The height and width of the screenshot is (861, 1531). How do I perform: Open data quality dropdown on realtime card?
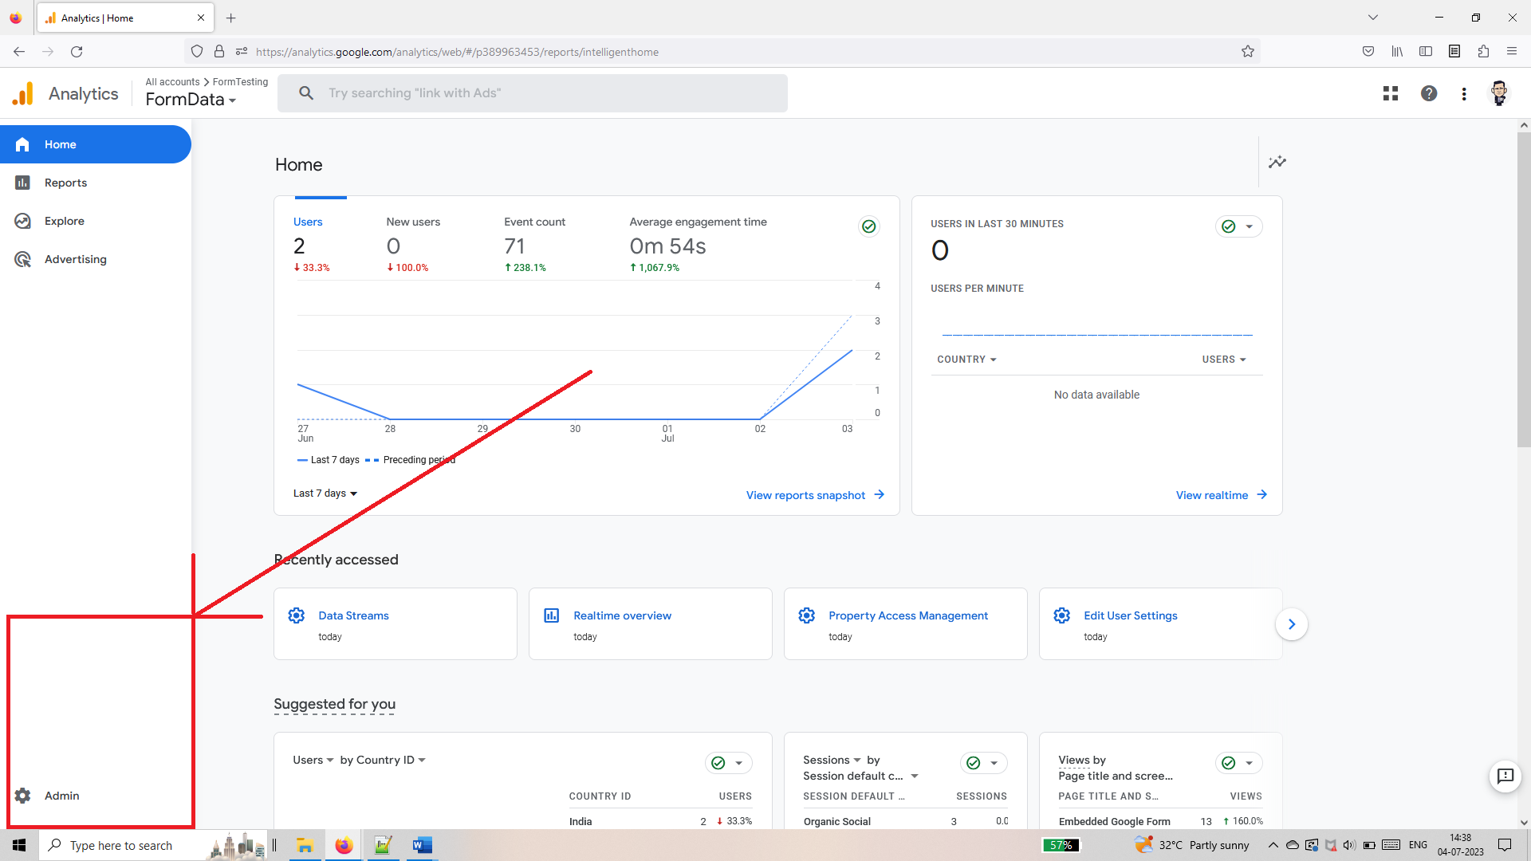[1238, 226]
